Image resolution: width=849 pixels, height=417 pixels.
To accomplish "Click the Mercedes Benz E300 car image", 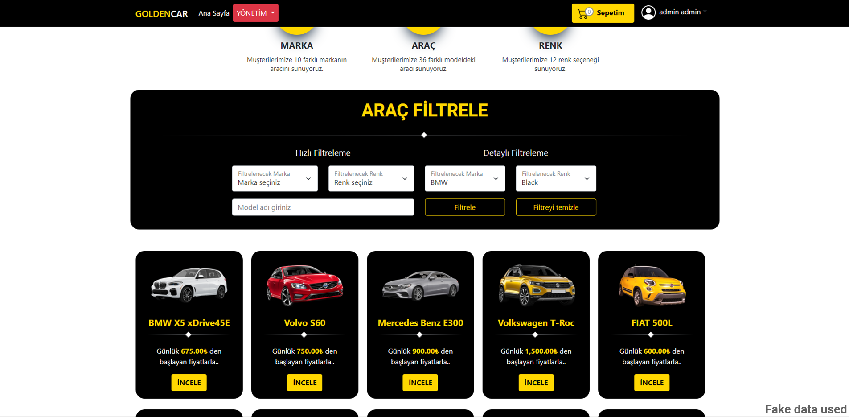I will [420, 285].
